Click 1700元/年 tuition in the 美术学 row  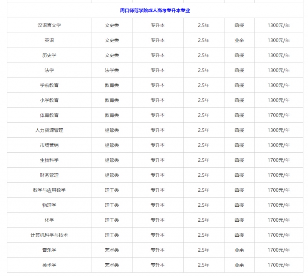tap(279, 265)
